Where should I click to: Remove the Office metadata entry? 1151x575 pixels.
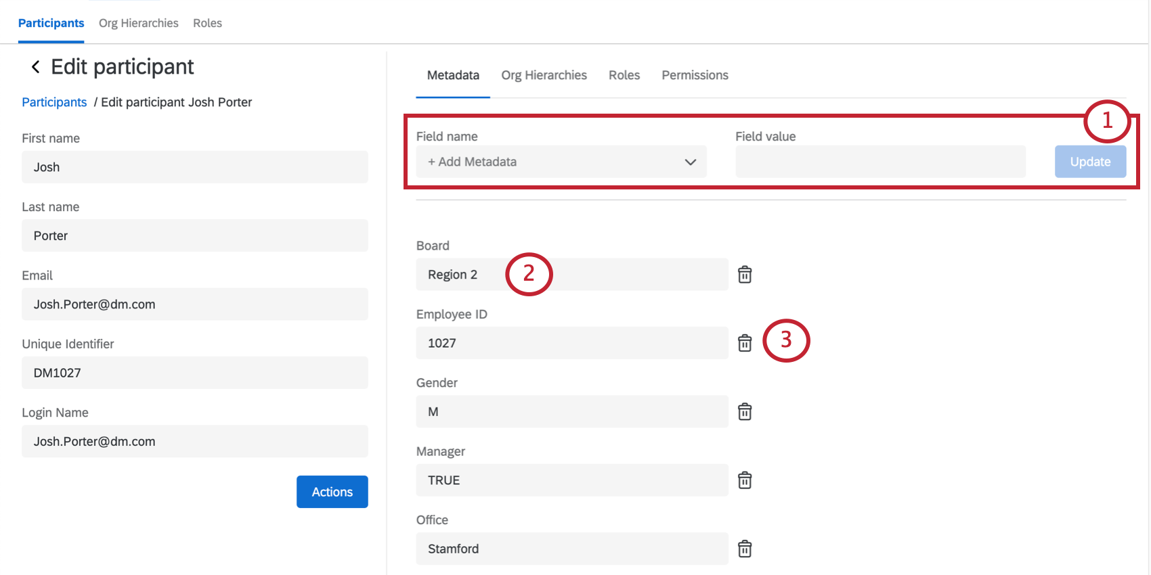(745, 549)
